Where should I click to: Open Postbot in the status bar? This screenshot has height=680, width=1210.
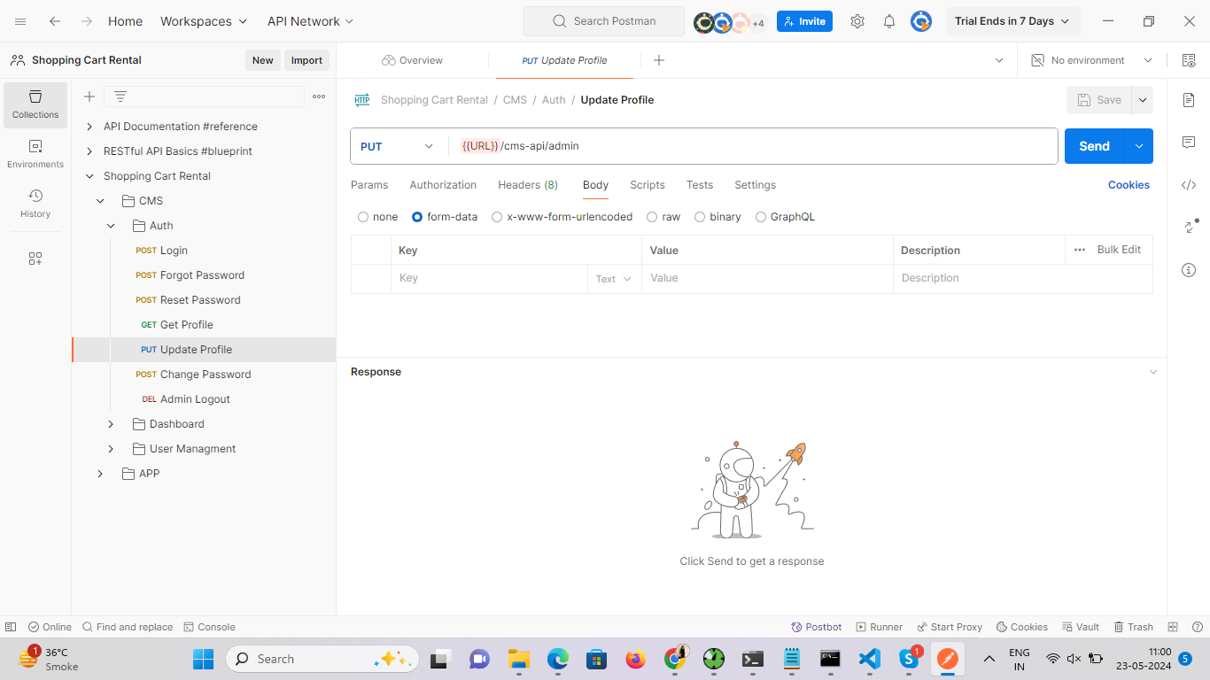click(817, 627)
